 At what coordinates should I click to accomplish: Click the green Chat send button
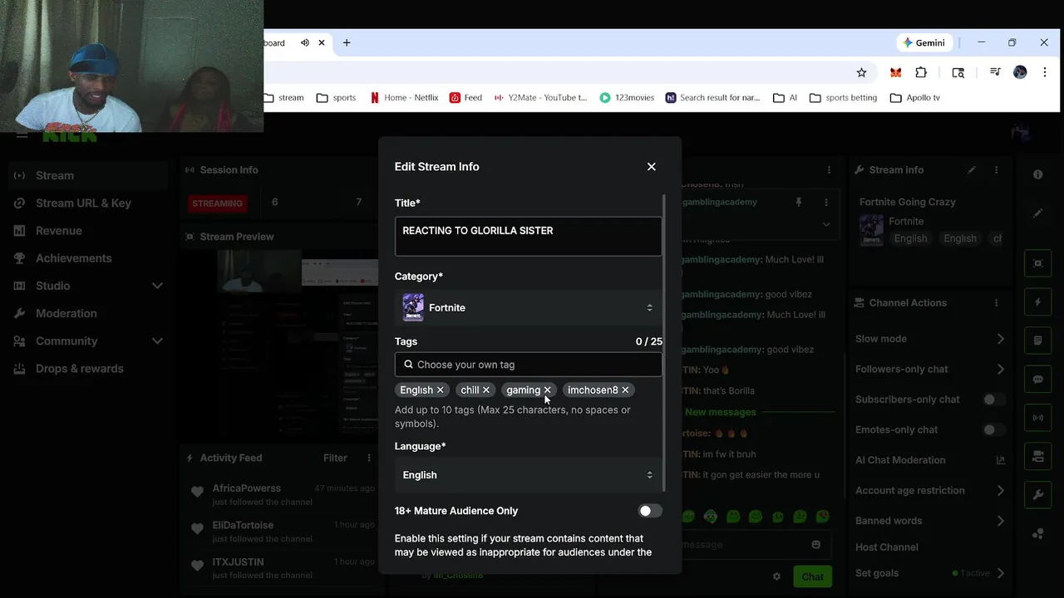pos(812,576)
